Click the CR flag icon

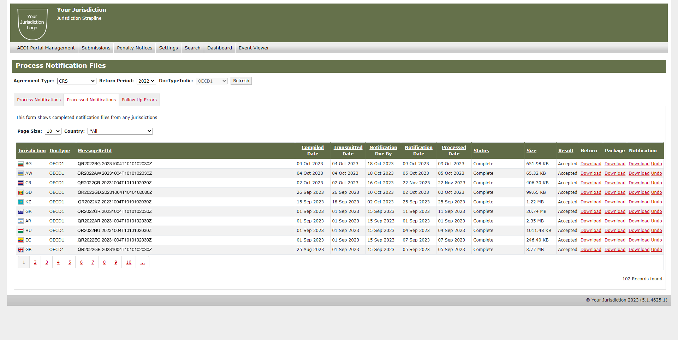coord(21,183)
